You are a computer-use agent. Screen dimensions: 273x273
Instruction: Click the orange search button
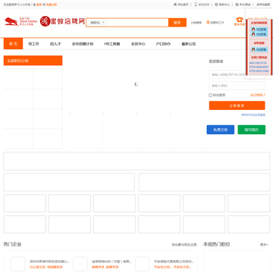177,23
